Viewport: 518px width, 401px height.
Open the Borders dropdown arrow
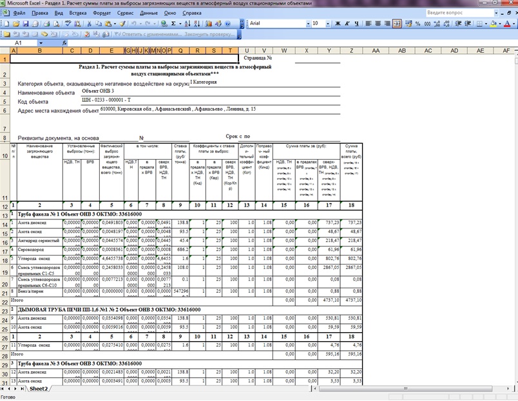tap(485, 23)
